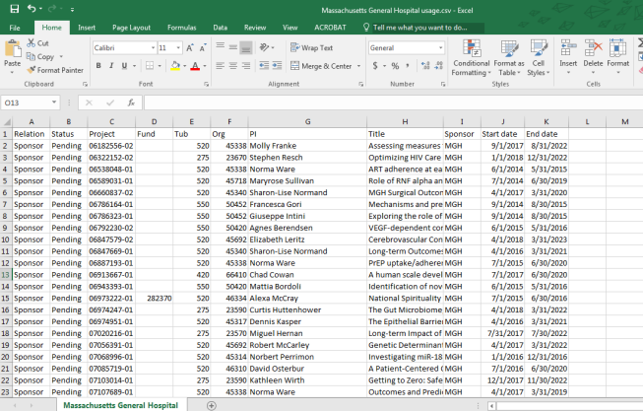Expand Merge & Center dropdown arrow
Screen dimensions: 643x411
coord(358,66)
